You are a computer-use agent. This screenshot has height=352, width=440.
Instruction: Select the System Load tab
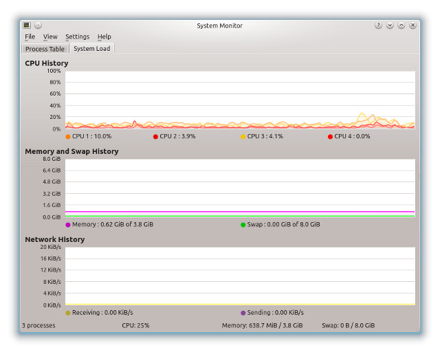click(x=92, y=49)
